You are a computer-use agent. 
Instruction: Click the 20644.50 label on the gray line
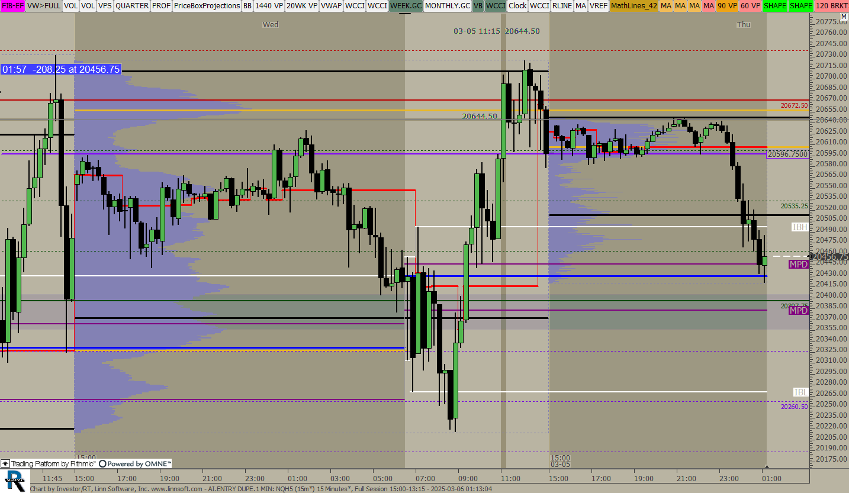coord(480,116)
